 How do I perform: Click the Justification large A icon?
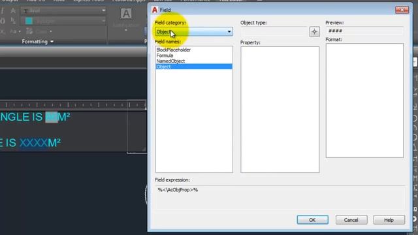(126, 14)
